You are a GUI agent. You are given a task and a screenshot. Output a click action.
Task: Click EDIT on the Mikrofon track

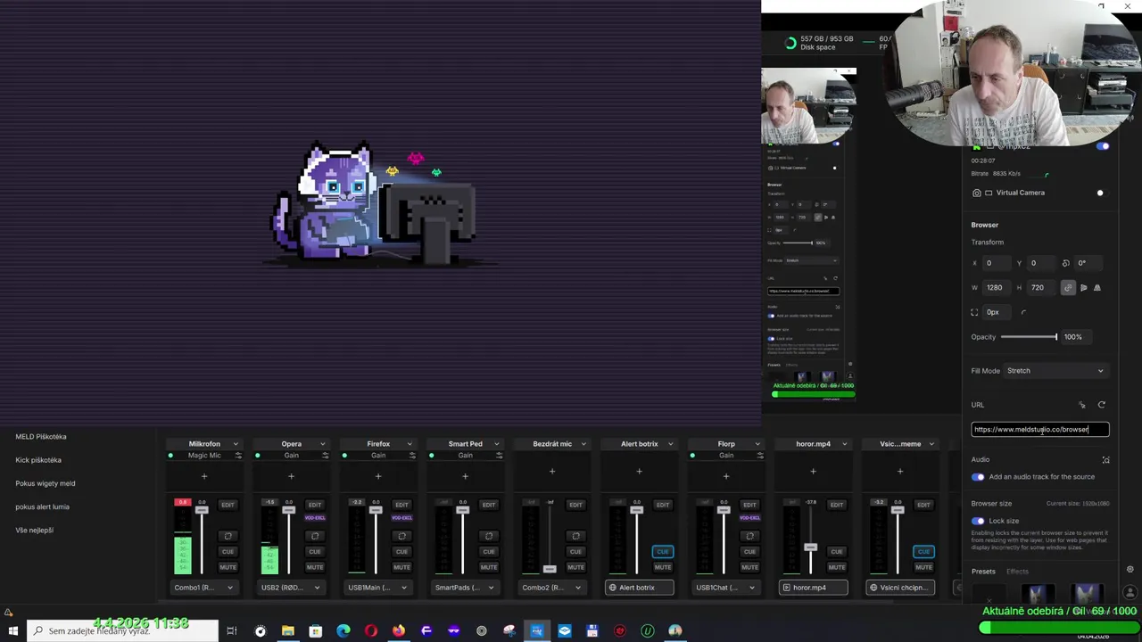click(x=228, y=505)
